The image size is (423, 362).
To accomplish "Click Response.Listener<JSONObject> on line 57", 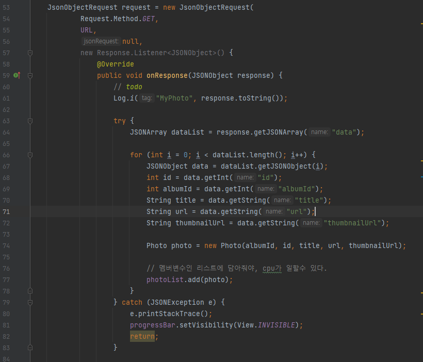I will (157, 53).
